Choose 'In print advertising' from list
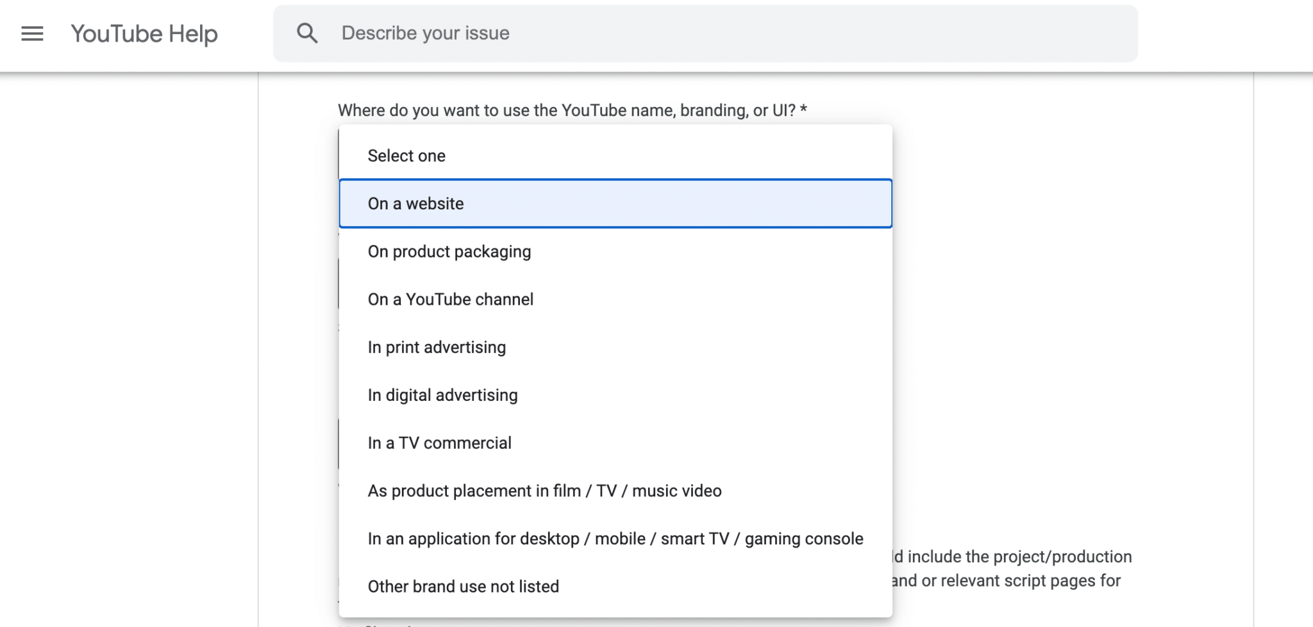This screenshot has width=1313, height=627. 615,347
